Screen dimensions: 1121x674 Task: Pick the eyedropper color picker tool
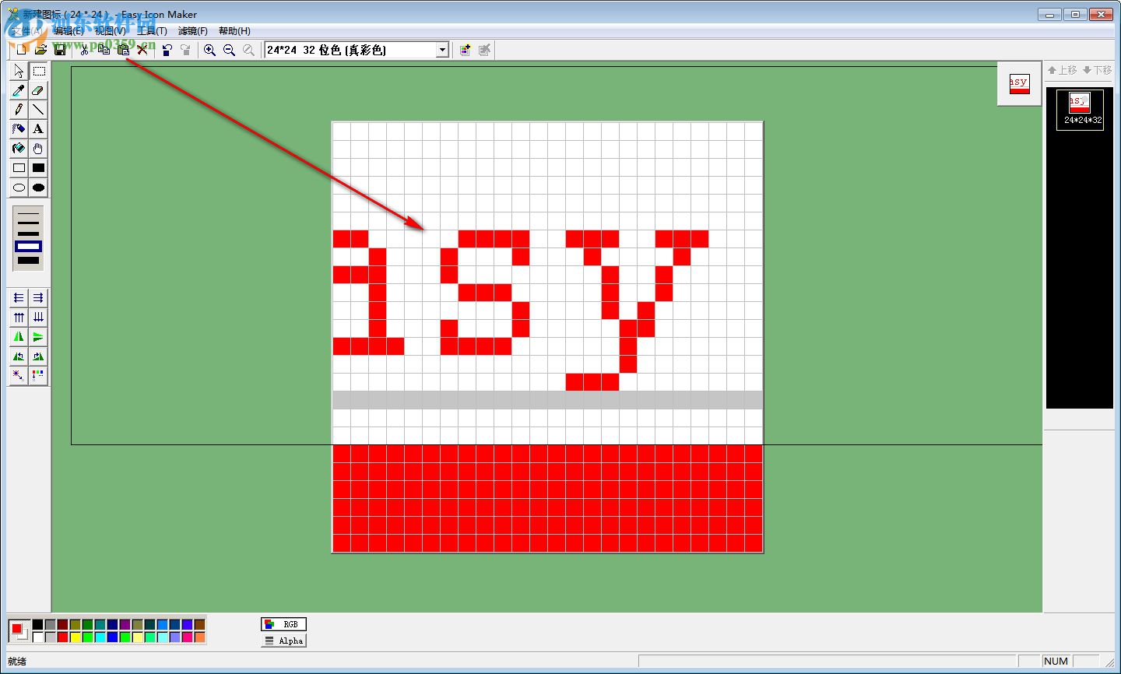coord(19,90)
